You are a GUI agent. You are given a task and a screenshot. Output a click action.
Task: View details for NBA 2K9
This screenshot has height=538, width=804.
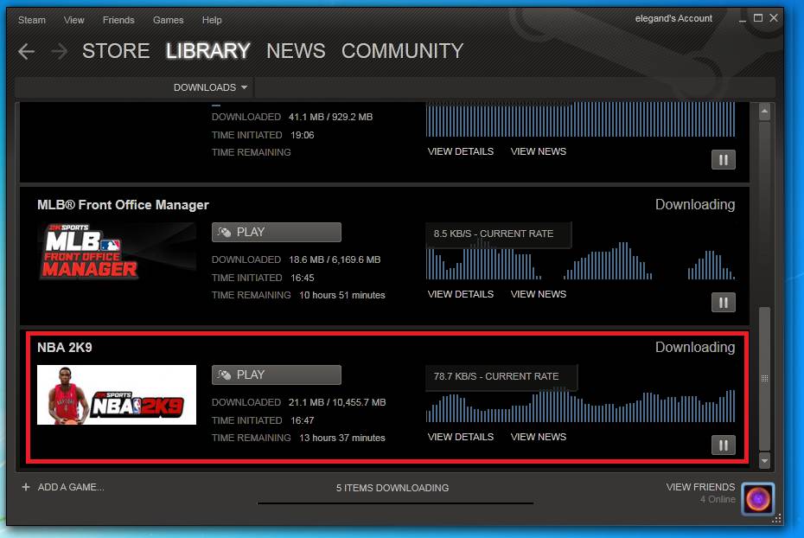click(x=461, y=437)
